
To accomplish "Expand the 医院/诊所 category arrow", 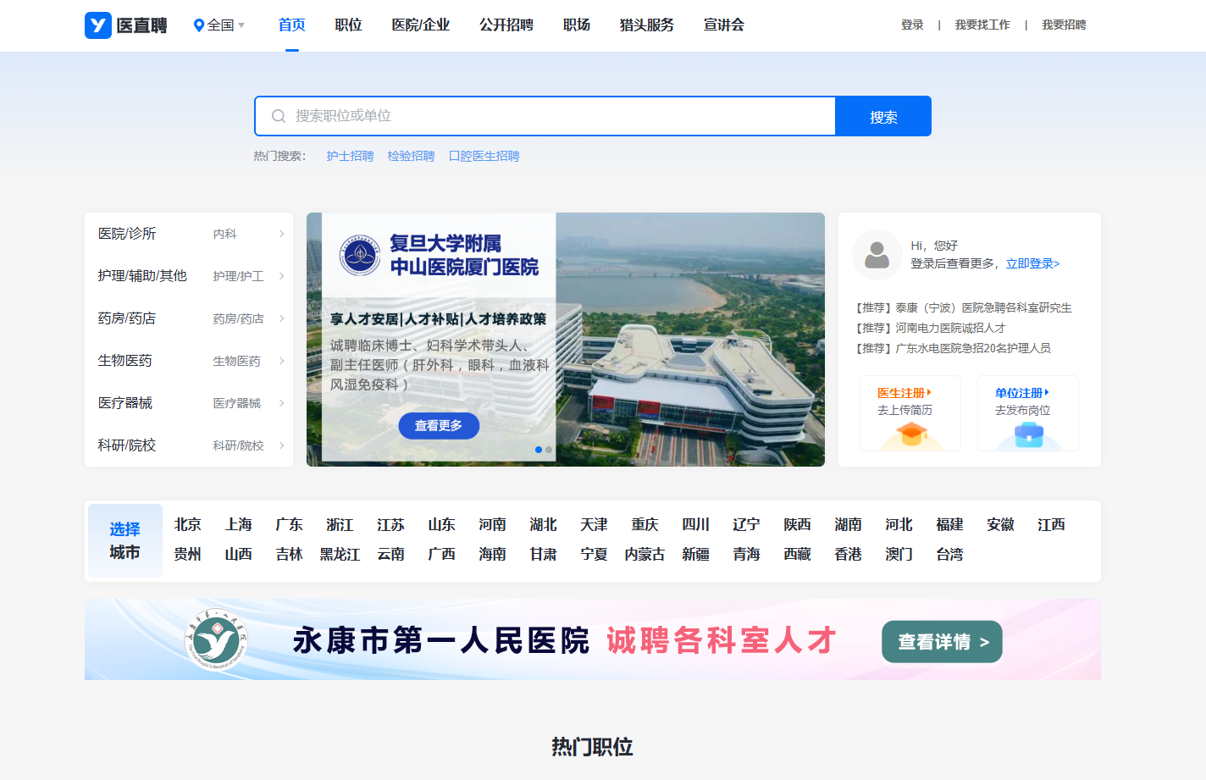I will point(281,234).
